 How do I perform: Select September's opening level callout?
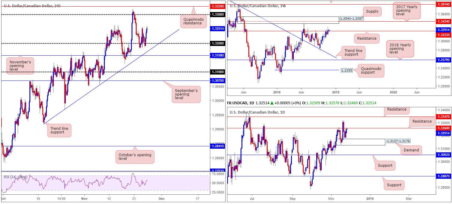click(186, 94)
